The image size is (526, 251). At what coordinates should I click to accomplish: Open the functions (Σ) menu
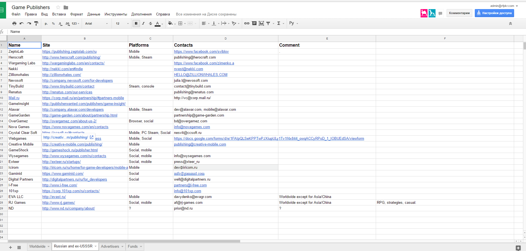coord(279,23)
